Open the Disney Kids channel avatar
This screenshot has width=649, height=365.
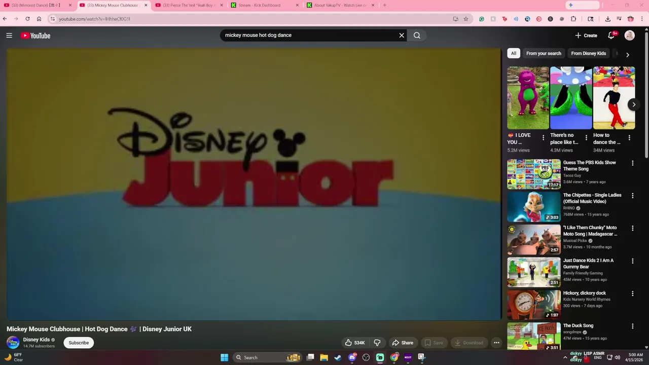click(13, 343)
